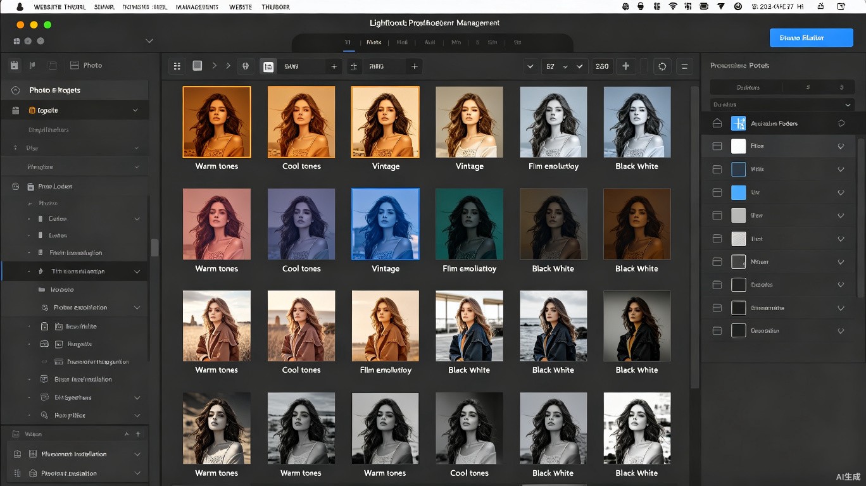Viewport: 866px width, 486px height.
Task: Select the single image view icon
Action: (x=198, y=66)
